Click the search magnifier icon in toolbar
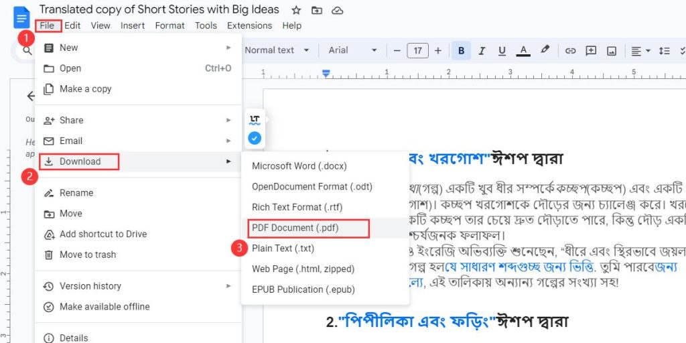The image size is (686, 343). (27, 50)
